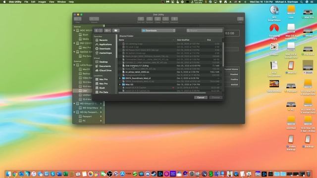Image resolution: width=317 pixels, height=178 pixels.
Task: Click the Erase toolbar icon
Action: (158, 19)
